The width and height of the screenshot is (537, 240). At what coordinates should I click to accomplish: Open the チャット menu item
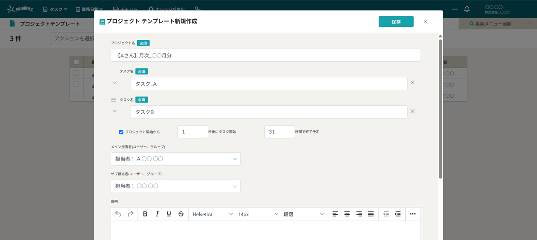pos(125,9)
